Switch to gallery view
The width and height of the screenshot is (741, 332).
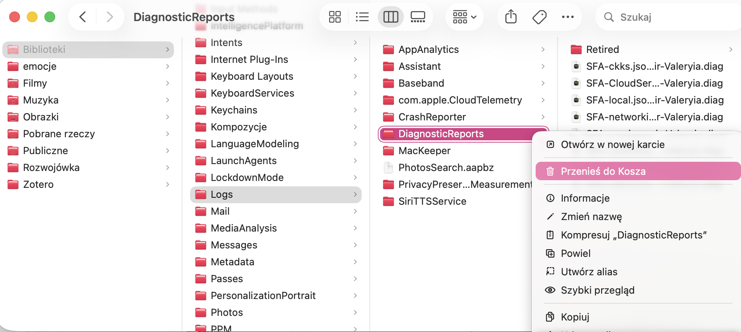tap(418, 17)
